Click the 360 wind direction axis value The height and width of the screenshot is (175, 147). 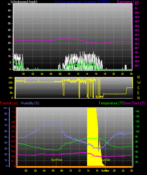point(10,78)
